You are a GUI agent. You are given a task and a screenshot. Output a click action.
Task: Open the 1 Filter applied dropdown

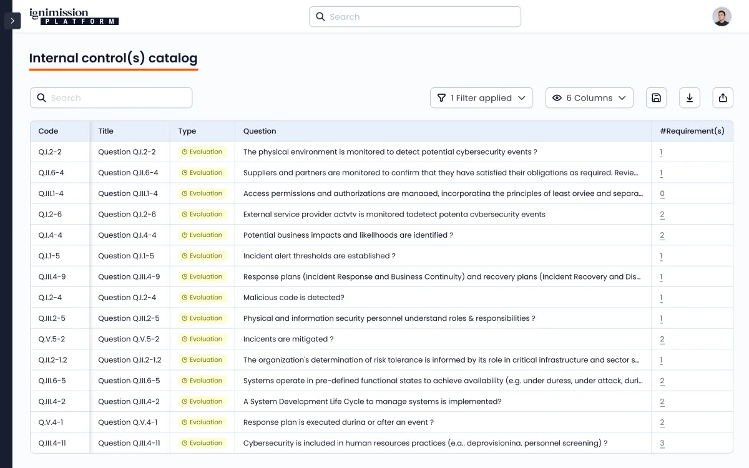pos(481,98)
